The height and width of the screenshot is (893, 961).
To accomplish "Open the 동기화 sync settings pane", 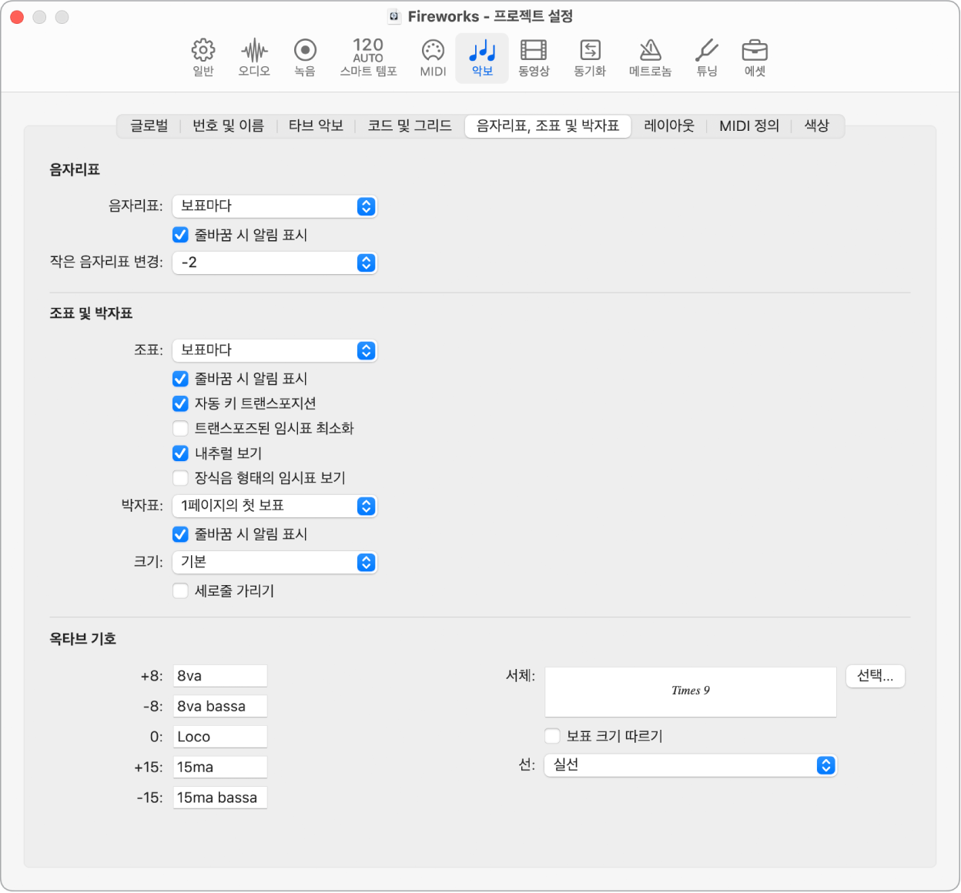I will pyautogui.click(x=590, y=59).
